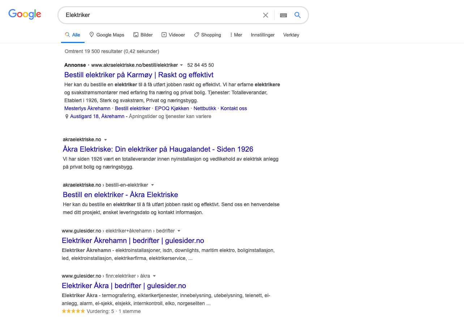Open ad 'Bestill elektriker på Karmøy'
464x317 pixels.
[x=139, y=75]
